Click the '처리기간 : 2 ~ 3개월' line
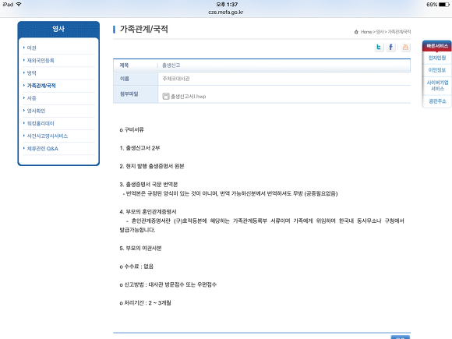The width and height of the screenshot is (452, 339). point(145,303)
